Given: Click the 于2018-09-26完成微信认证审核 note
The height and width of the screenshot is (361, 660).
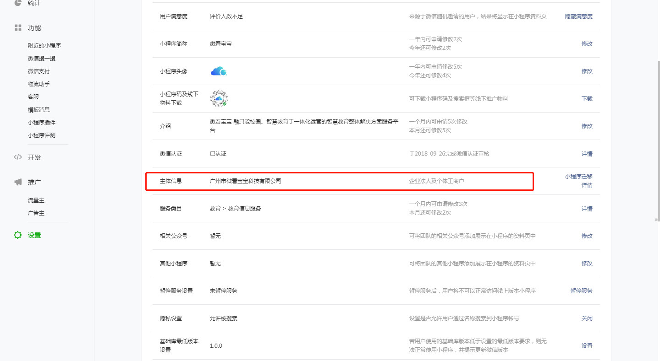Looking at the screenshot, I should pos(449,154).
